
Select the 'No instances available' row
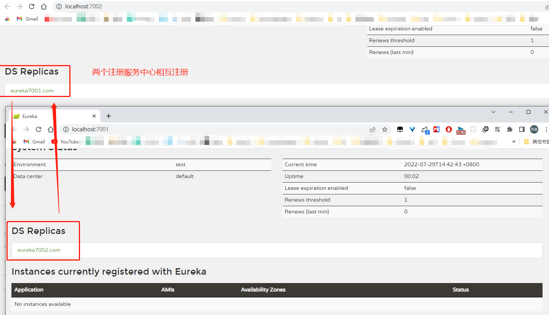coord(277,304)
